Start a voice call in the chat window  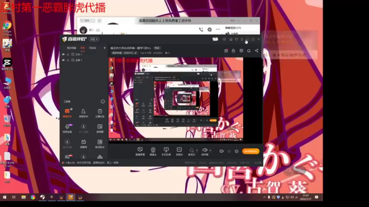coord(201,29)
